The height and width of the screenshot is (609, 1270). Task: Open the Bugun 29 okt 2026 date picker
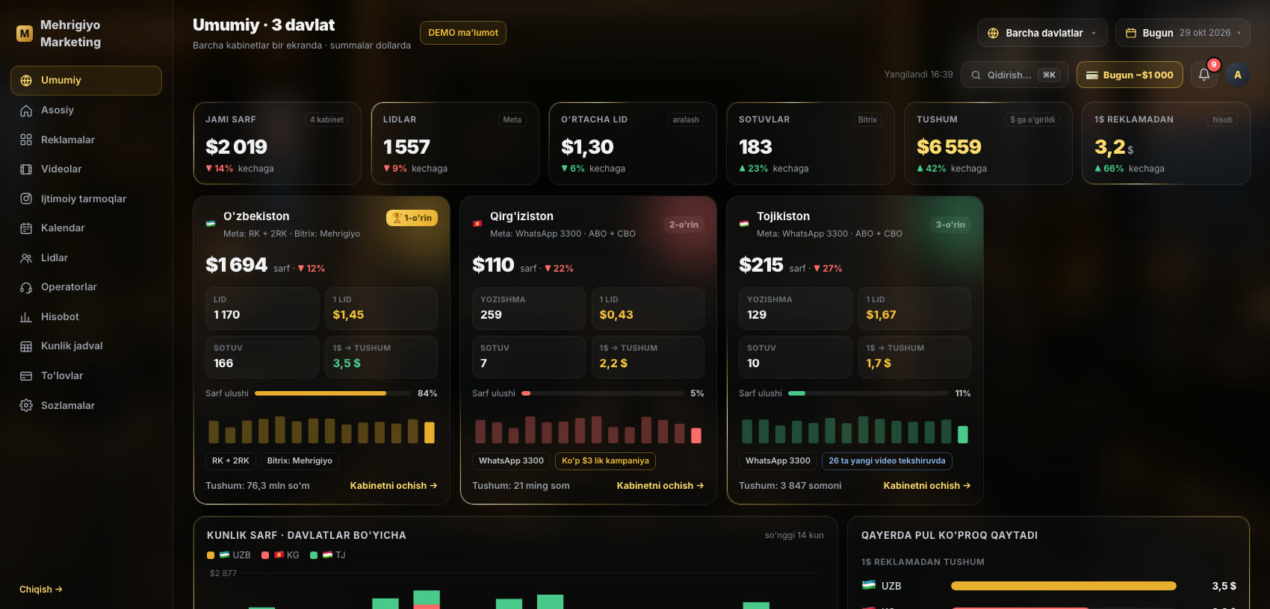click(1183, 33)
